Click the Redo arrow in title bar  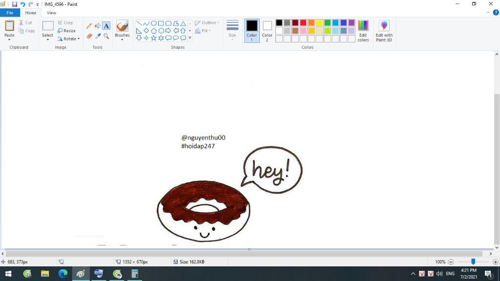[31, 4]
